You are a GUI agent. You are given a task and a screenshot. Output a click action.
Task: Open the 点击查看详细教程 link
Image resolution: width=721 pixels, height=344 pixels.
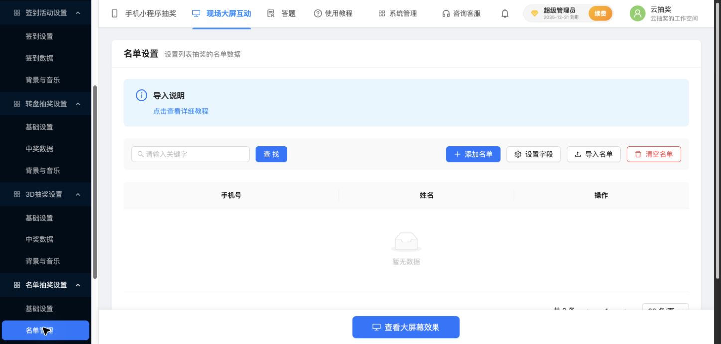[181, 111]
